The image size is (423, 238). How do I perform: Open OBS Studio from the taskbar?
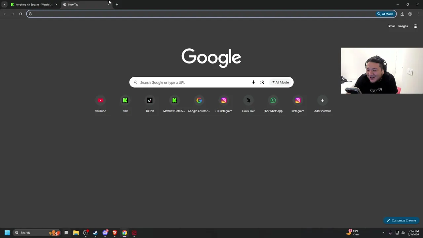click(x=86, y=233)
